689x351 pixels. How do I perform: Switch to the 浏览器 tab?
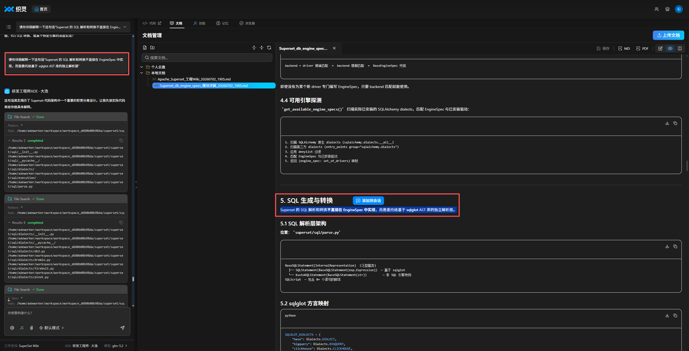(247, 23)
